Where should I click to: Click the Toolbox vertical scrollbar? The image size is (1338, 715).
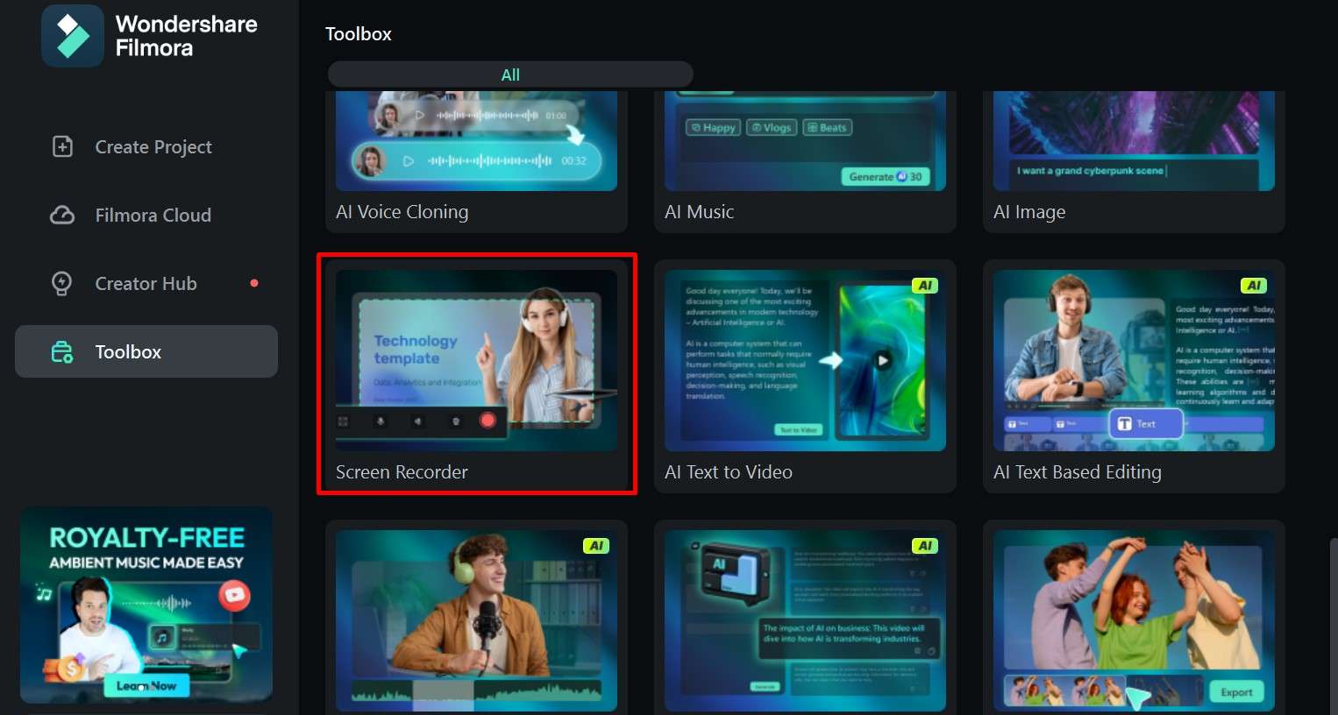1334,626
